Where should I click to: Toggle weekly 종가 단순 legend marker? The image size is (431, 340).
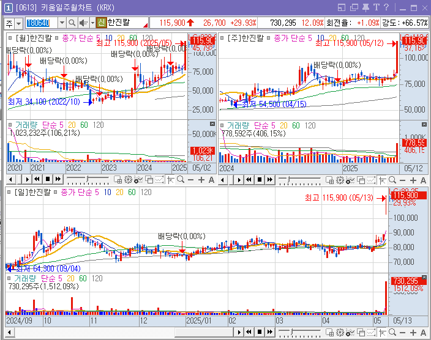coord(269,38)
